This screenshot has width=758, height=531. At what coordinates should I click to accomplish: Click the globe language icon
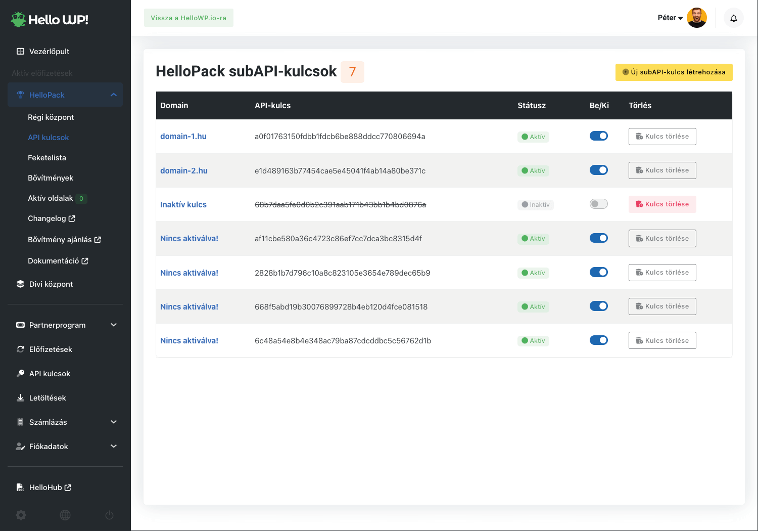pyautogui.click(x=65, y=515)
